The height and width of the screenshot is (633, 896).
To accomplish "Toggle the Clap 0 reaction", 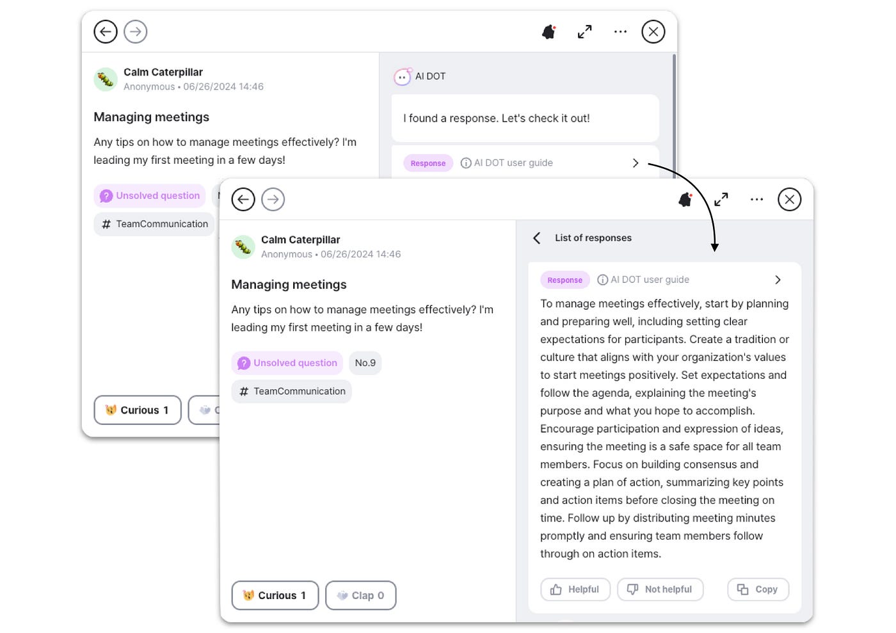I will point(361,595).
